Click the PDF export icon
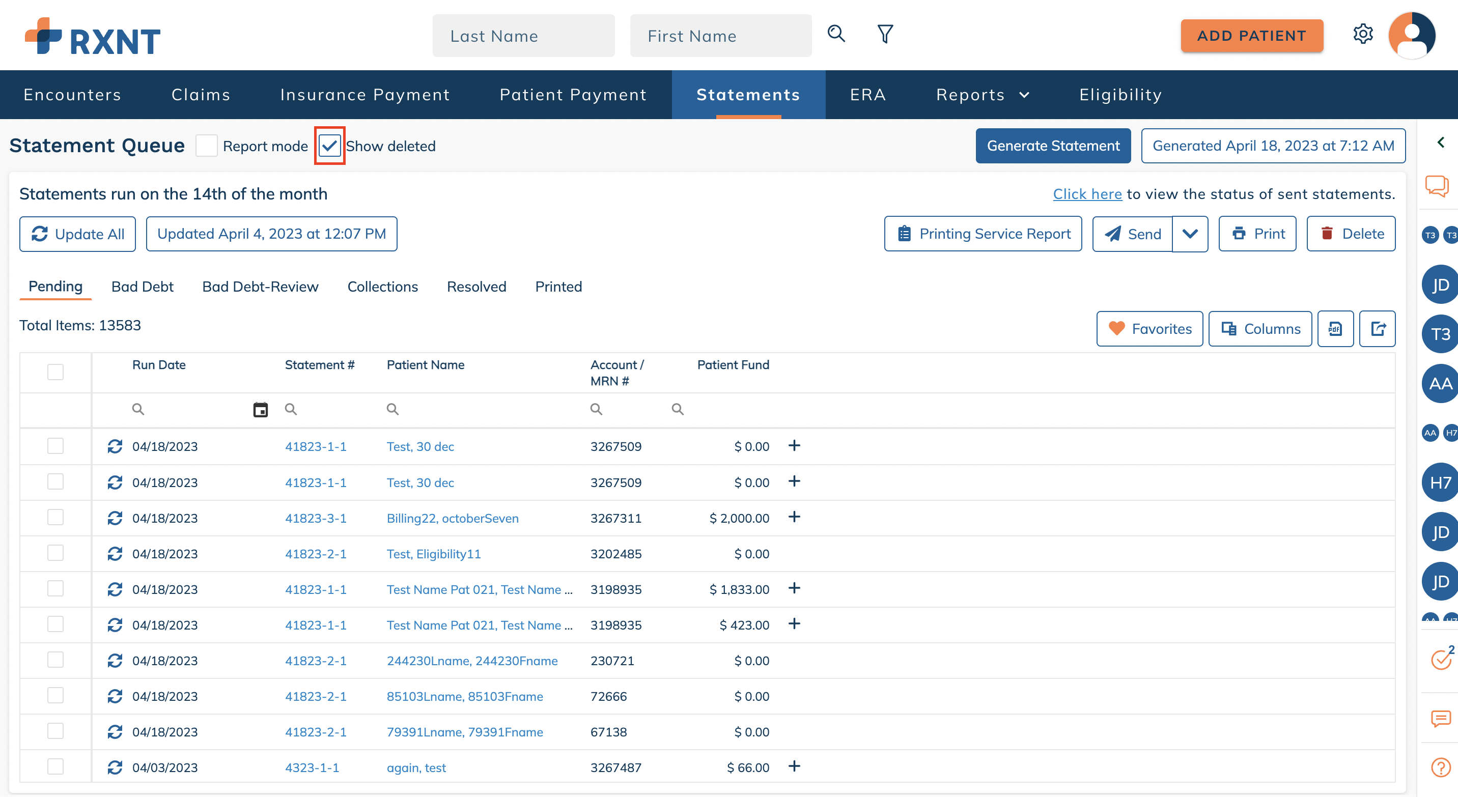 coord(1335,329)
